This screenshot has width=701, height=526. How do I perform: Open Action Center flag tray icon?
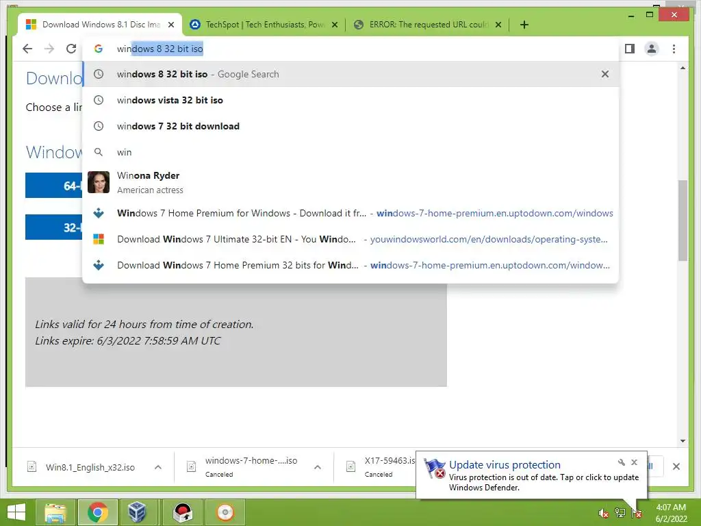point(637,513)
